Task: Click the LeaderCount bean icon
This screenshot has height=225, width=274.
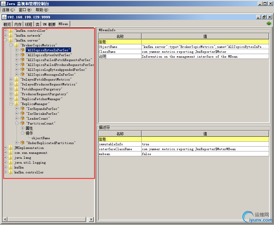Action: 22,118
